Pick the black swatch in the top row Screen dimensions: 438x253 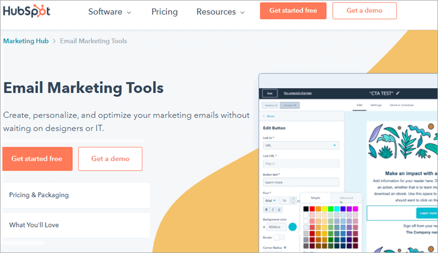[306, 209]
